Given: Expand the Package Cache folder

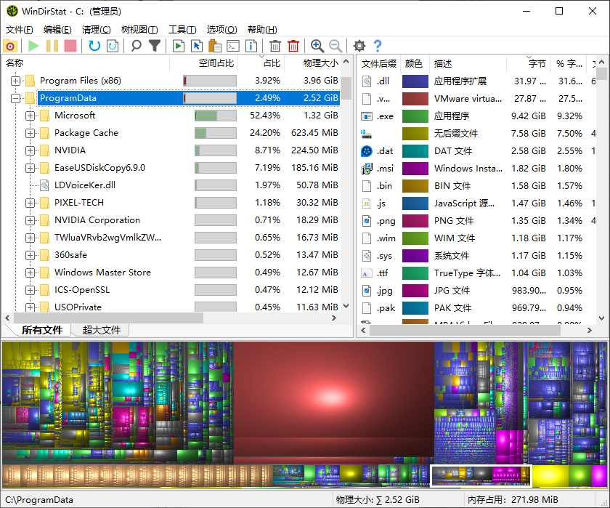Looking at the screenshot, I should click(x=30, y=133).
